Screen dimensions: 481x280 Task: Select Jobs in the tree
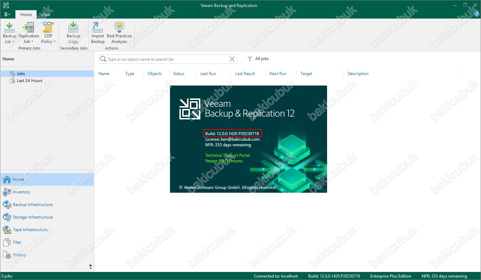[47, 74]
